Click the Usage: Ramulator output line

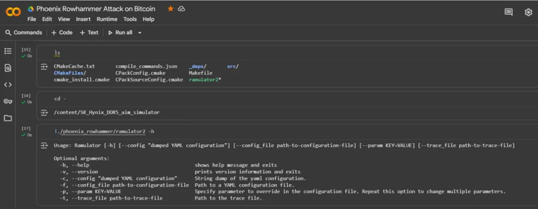click(x=284, y=145)
